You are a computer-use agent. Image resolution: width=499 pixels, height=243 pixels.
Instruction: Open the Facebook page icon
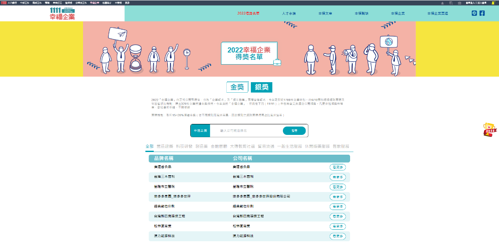482,13
